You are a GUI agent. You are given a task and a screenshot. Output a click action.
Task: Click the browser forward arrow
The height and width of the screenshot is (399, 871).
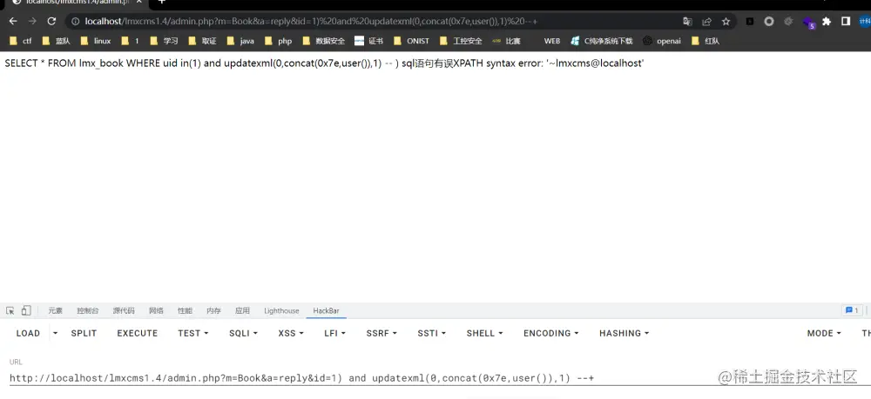pos(32,21)
